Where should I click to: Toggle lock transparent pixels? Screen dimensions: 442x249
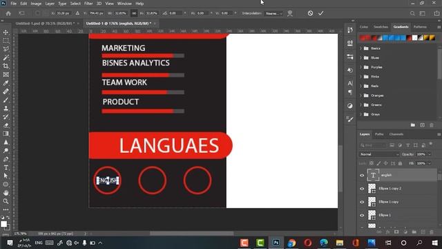coord(372,163)
